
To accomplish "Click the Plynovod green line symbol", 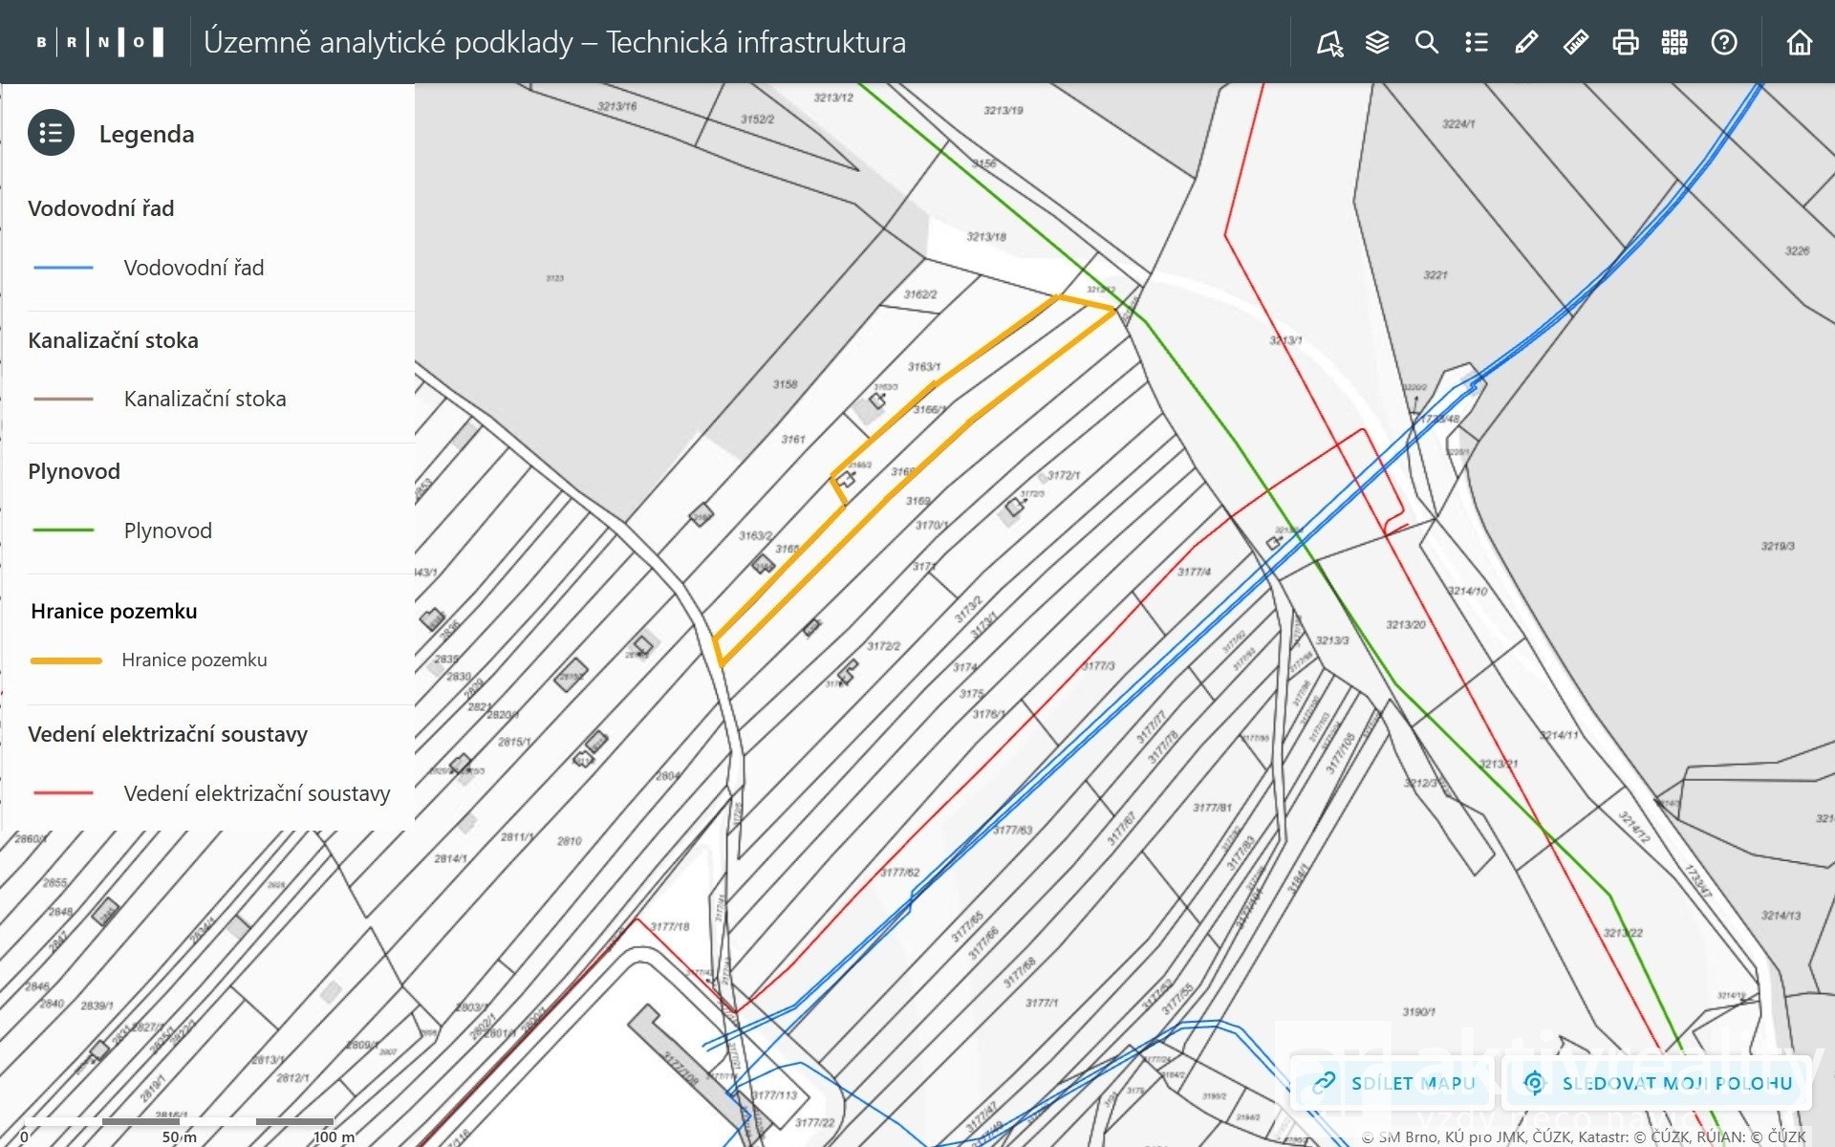I will pos(63,530).
